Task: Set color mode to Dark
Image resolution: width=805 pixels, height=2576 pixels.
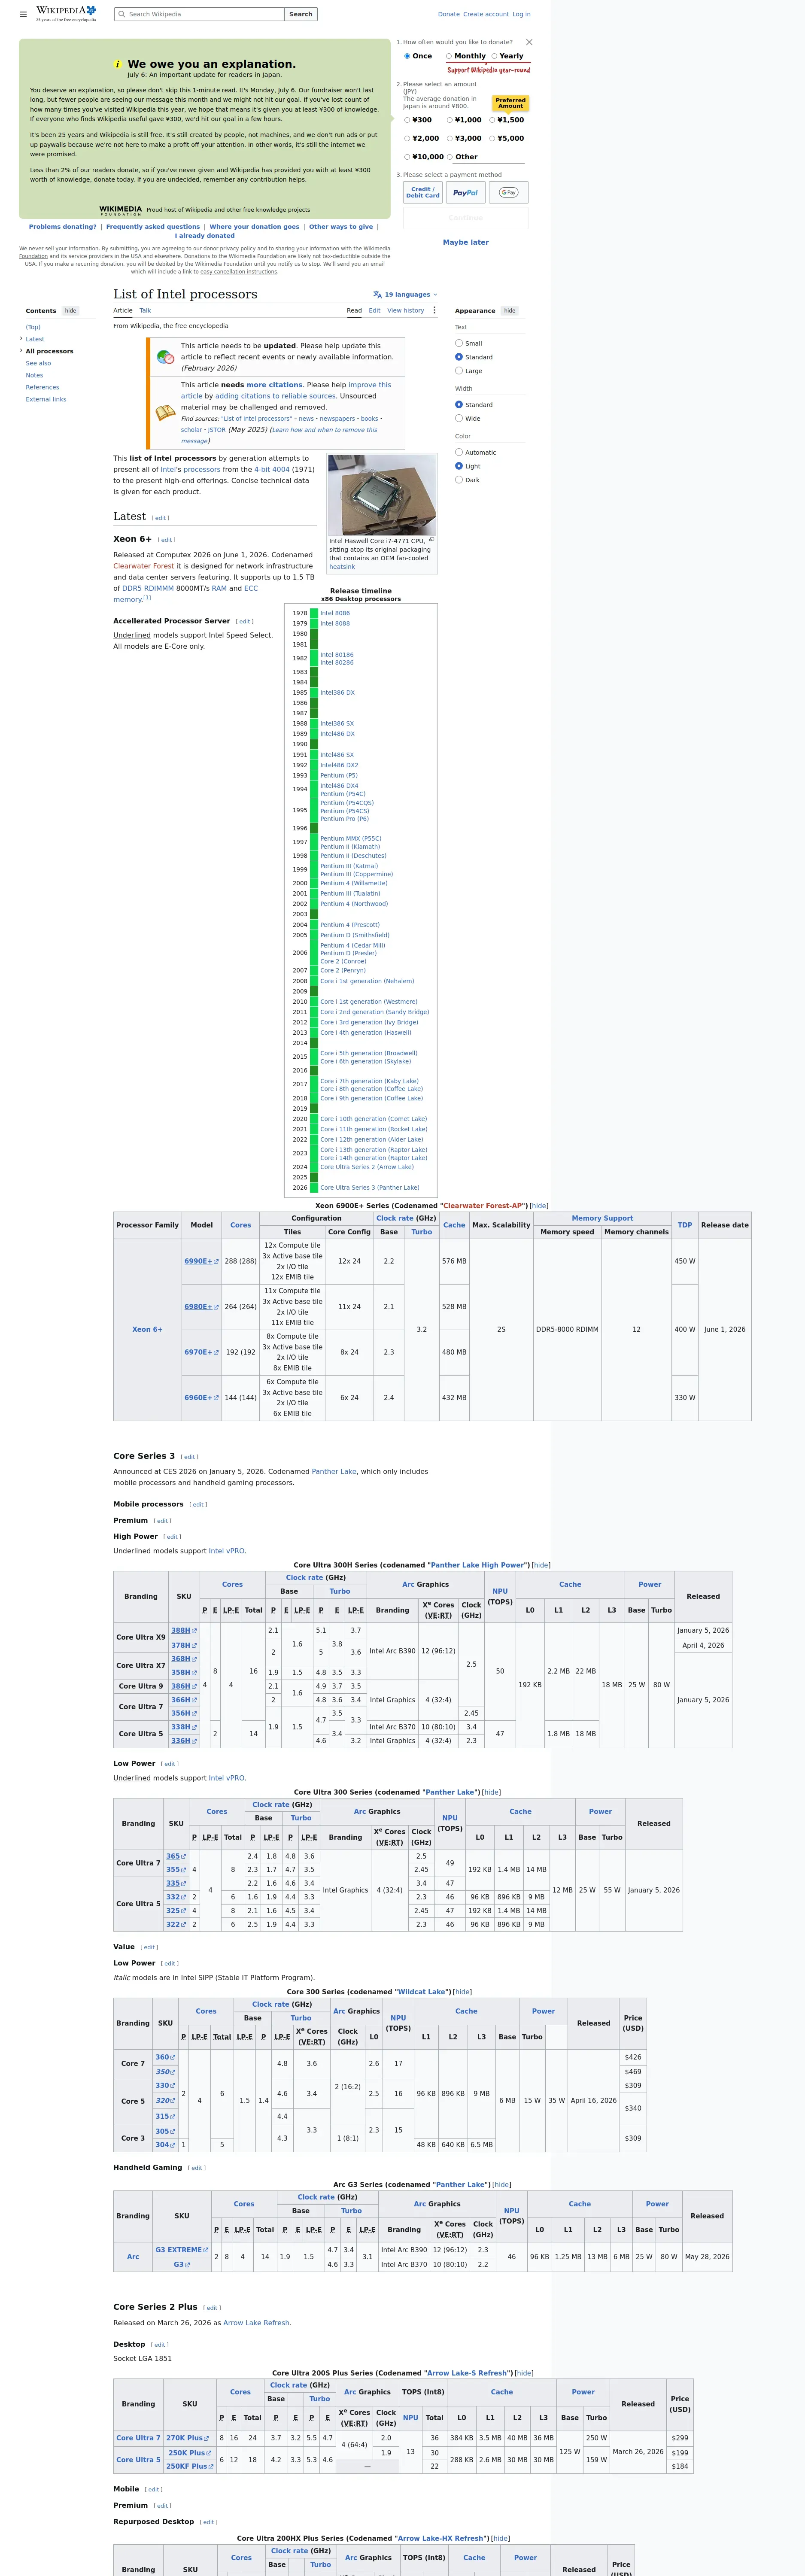Action: point(459,480)
